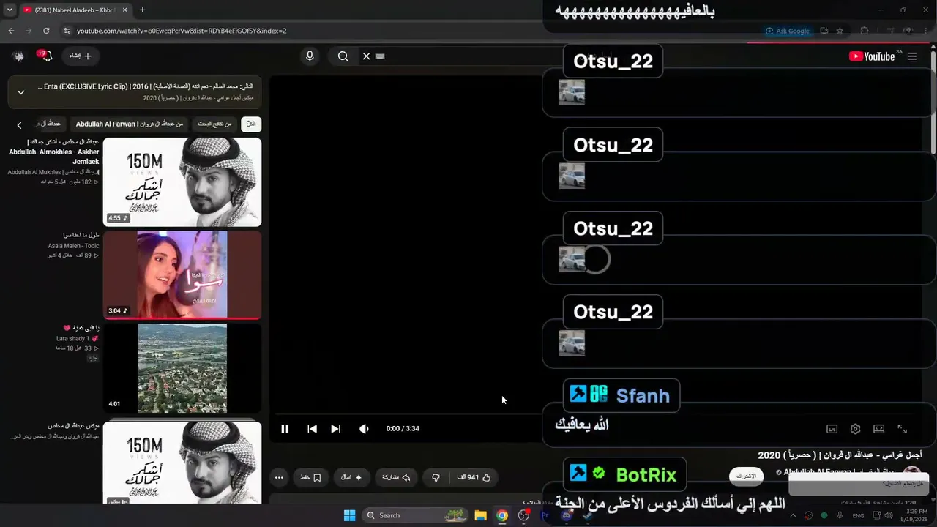The width and height of the screenshot is (937, 527).
Task: Mute the video volume speaker icon
Action: (364, 429)
